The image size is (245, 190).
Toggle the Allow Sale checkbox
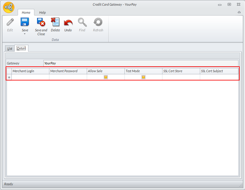coord(106,77)
